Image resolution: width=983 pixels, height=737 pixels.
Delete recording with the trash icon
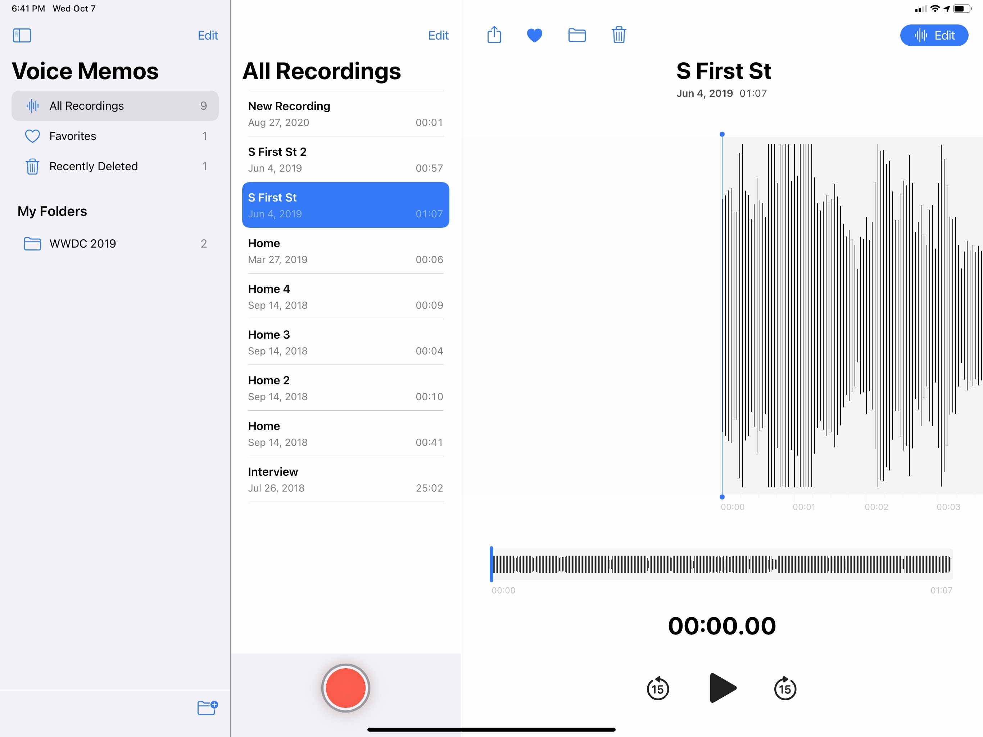point(619,35)
